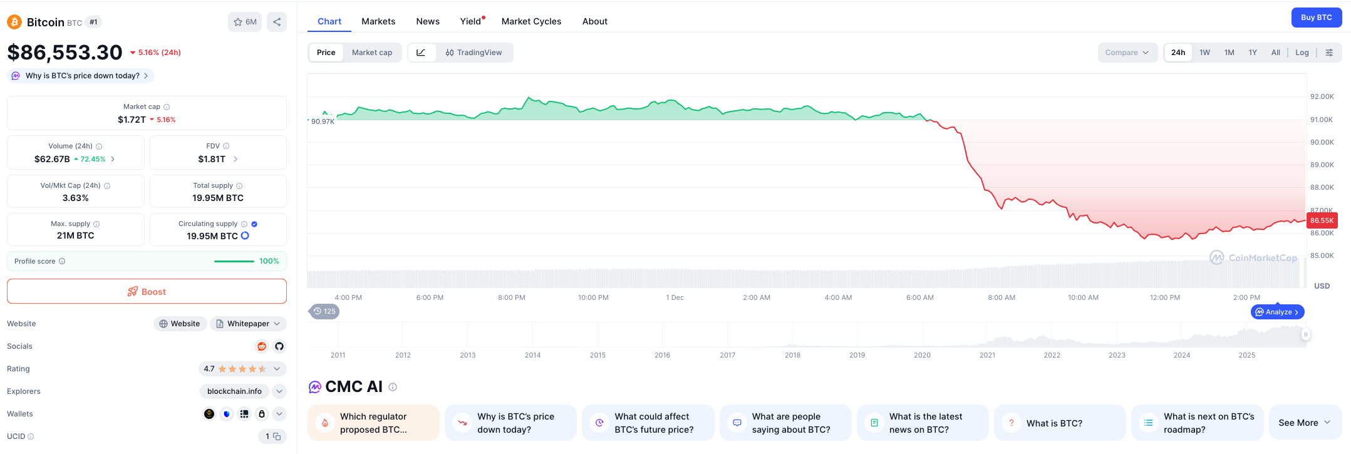
Task: Click the Buy BTC button
Action: click(1316, 18)
